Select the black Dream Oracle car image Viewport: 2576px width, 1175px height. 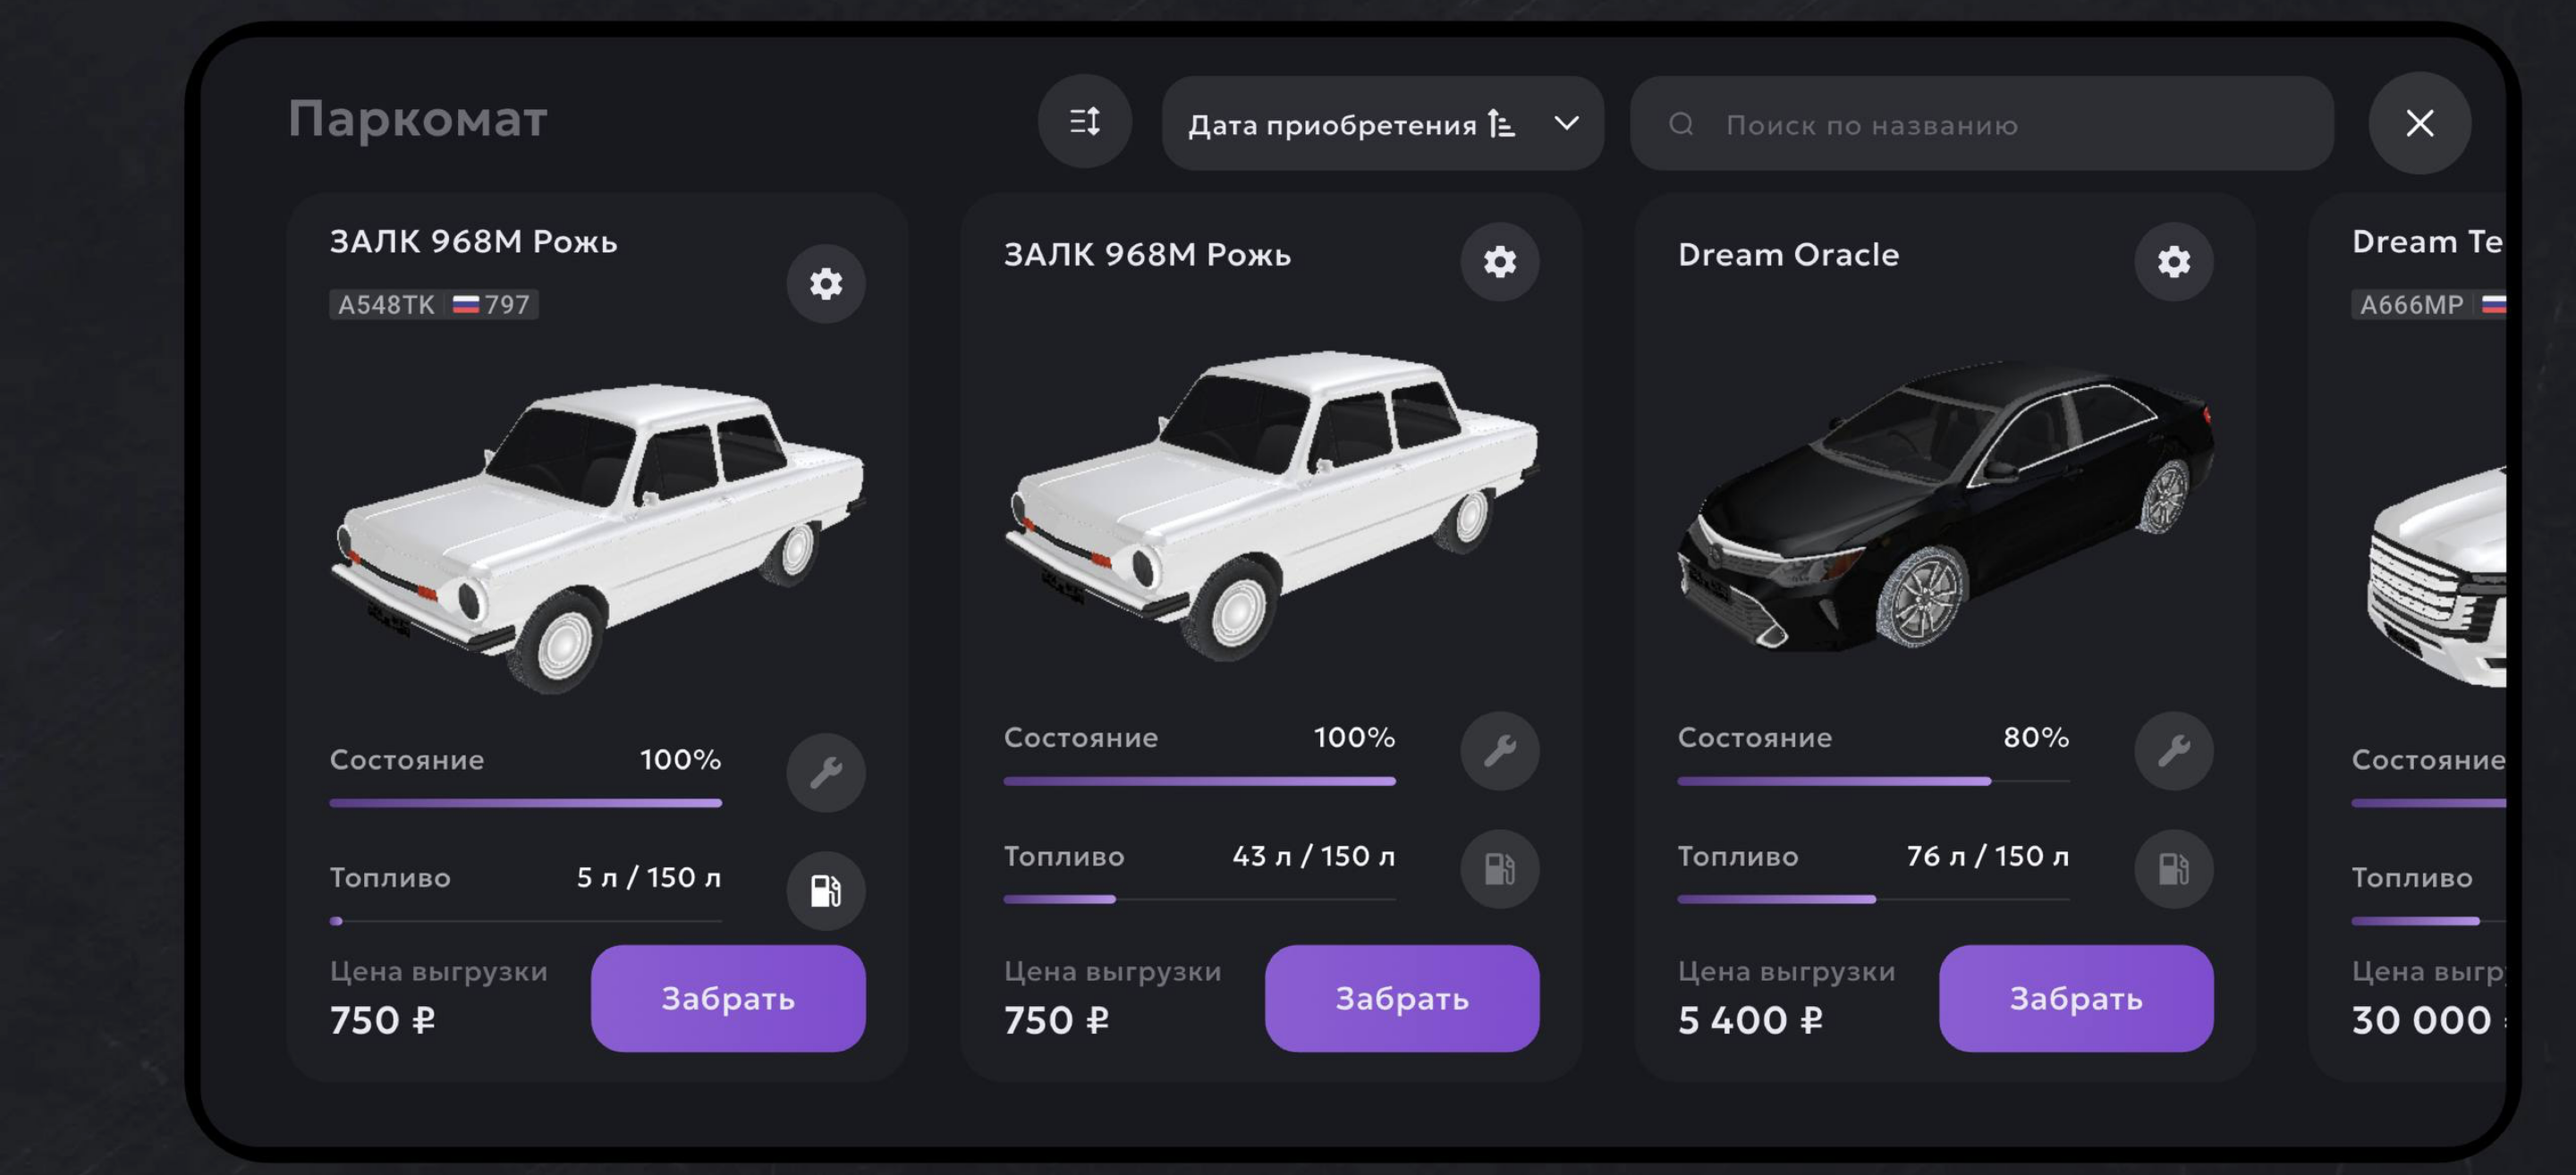pyautogui.click(x=1945, y=510)
